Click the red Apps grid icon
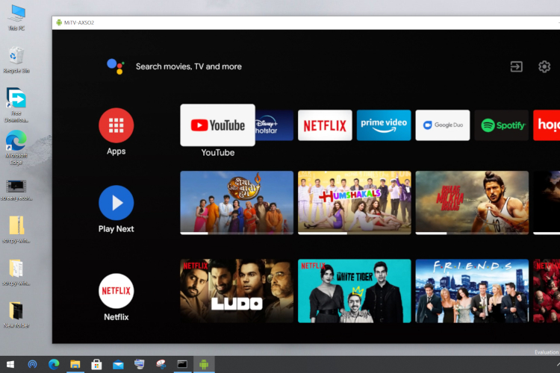Image resolution: width=560 pixels, height=373 pixels. pyautogui.click(x=116, y=125)
